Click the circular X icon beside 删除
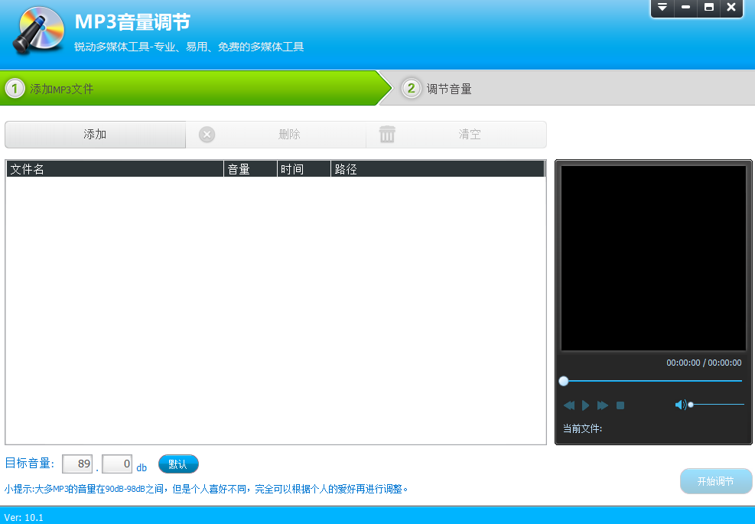The height and width of the screenshot is (524, 755). [x=207, y=134]
